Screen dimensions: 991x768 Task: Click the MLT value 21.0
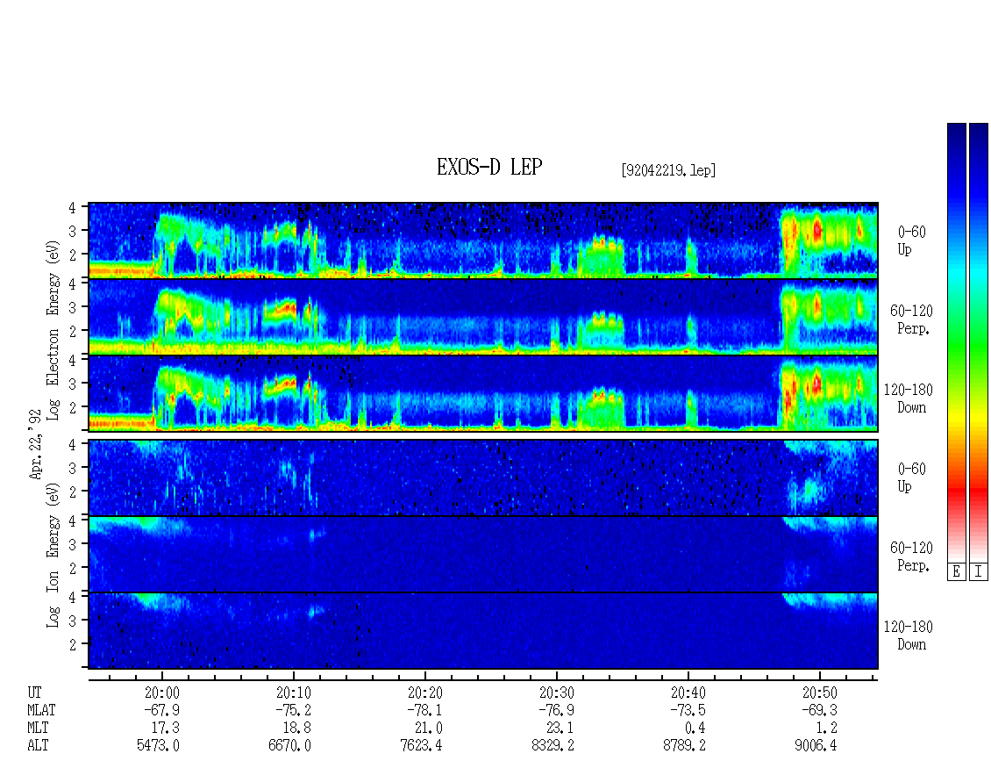coord(428,729)
